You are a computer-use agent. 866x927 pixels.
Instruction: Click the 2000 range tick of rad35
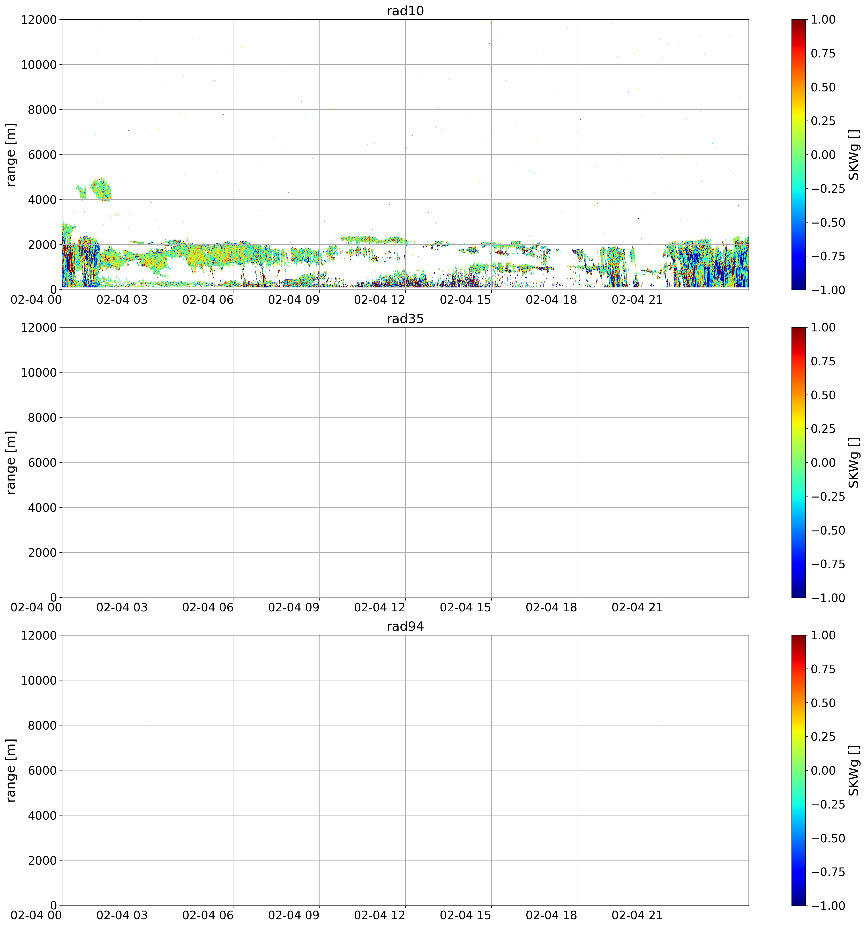(x=42, y=553)
